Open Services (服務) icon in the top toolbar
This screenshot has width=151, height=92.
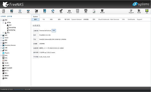(x=61, y=11)
